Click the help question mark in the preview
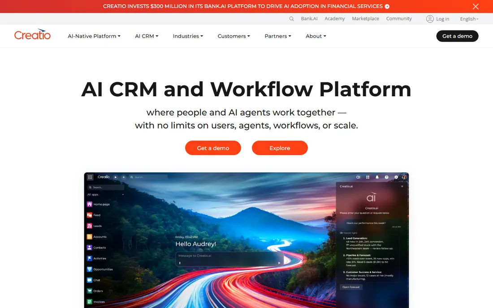 pos(386,177)
